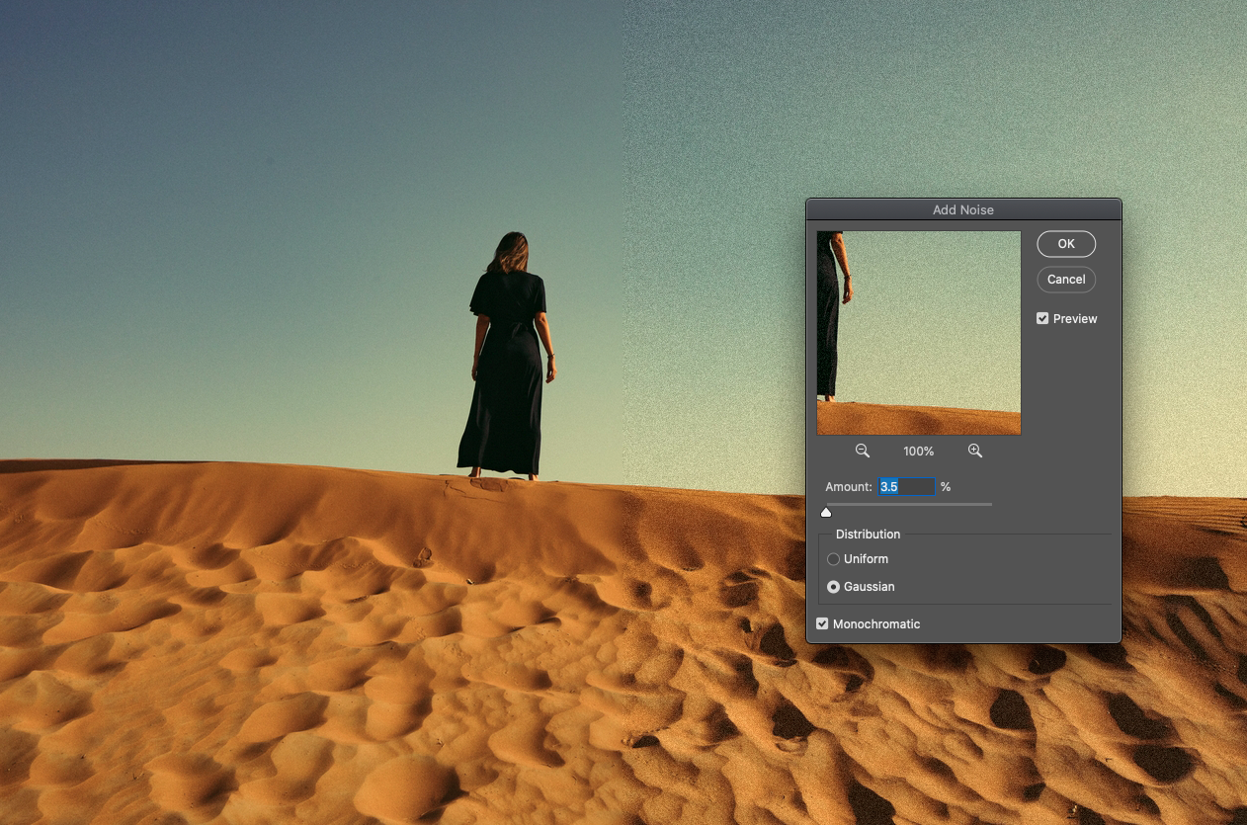Click the noise preview image in dialog

(x=919, y=333)
